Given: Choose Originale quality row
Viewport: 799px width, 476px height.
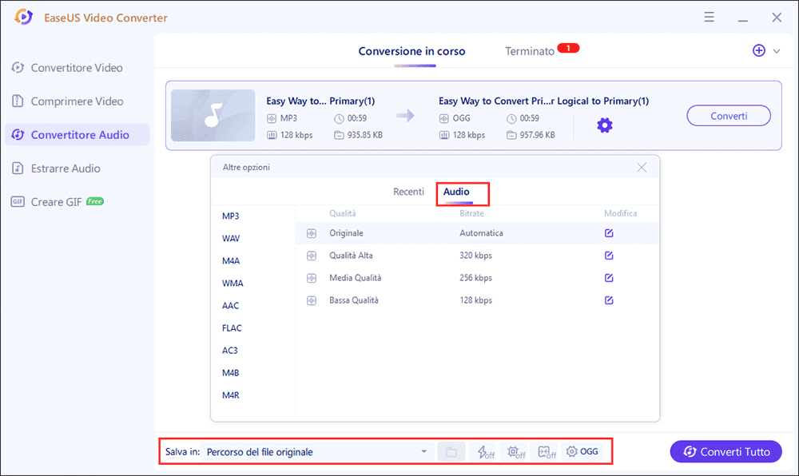Looking at the screenshot, I should (477, 233).
